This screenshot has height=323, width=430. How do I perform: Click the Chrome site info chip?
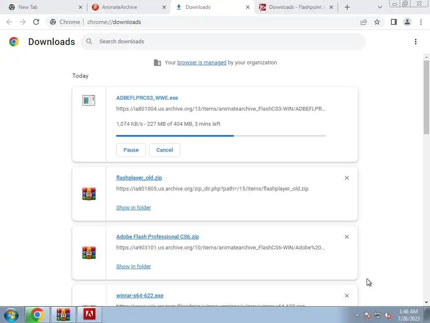[x=65, y=22]
